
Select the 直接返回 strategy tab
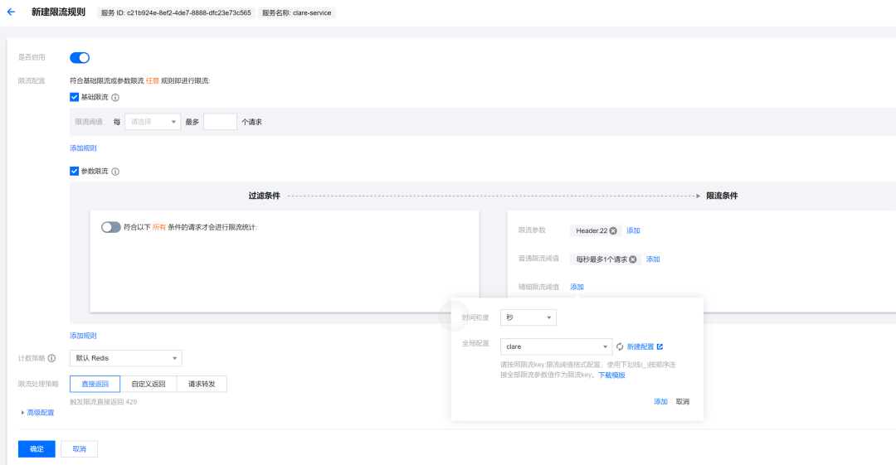pyautogui.click(x=95, y=384)
